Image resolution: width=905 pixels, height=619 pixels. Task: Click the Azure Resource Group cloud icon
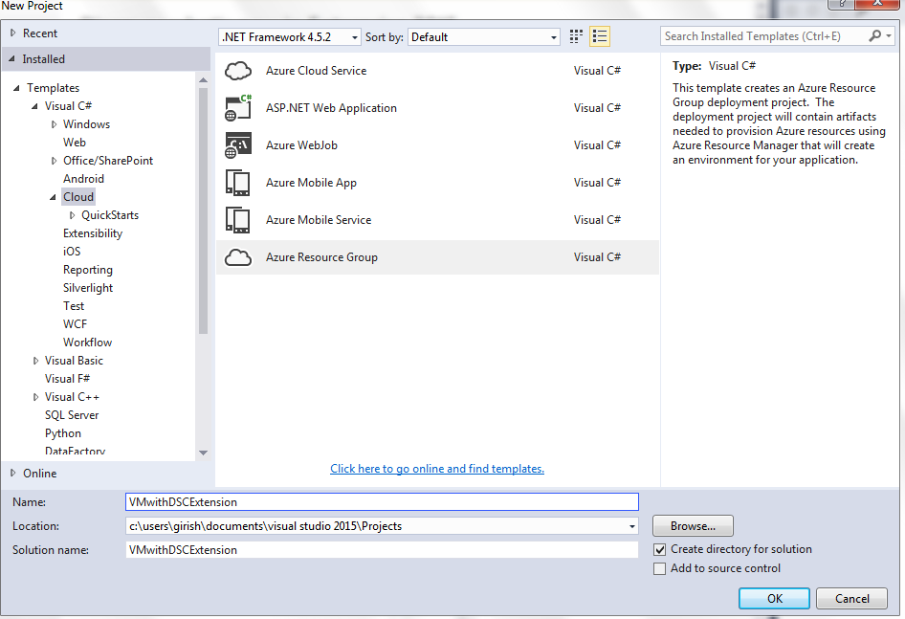coord(238,257)
